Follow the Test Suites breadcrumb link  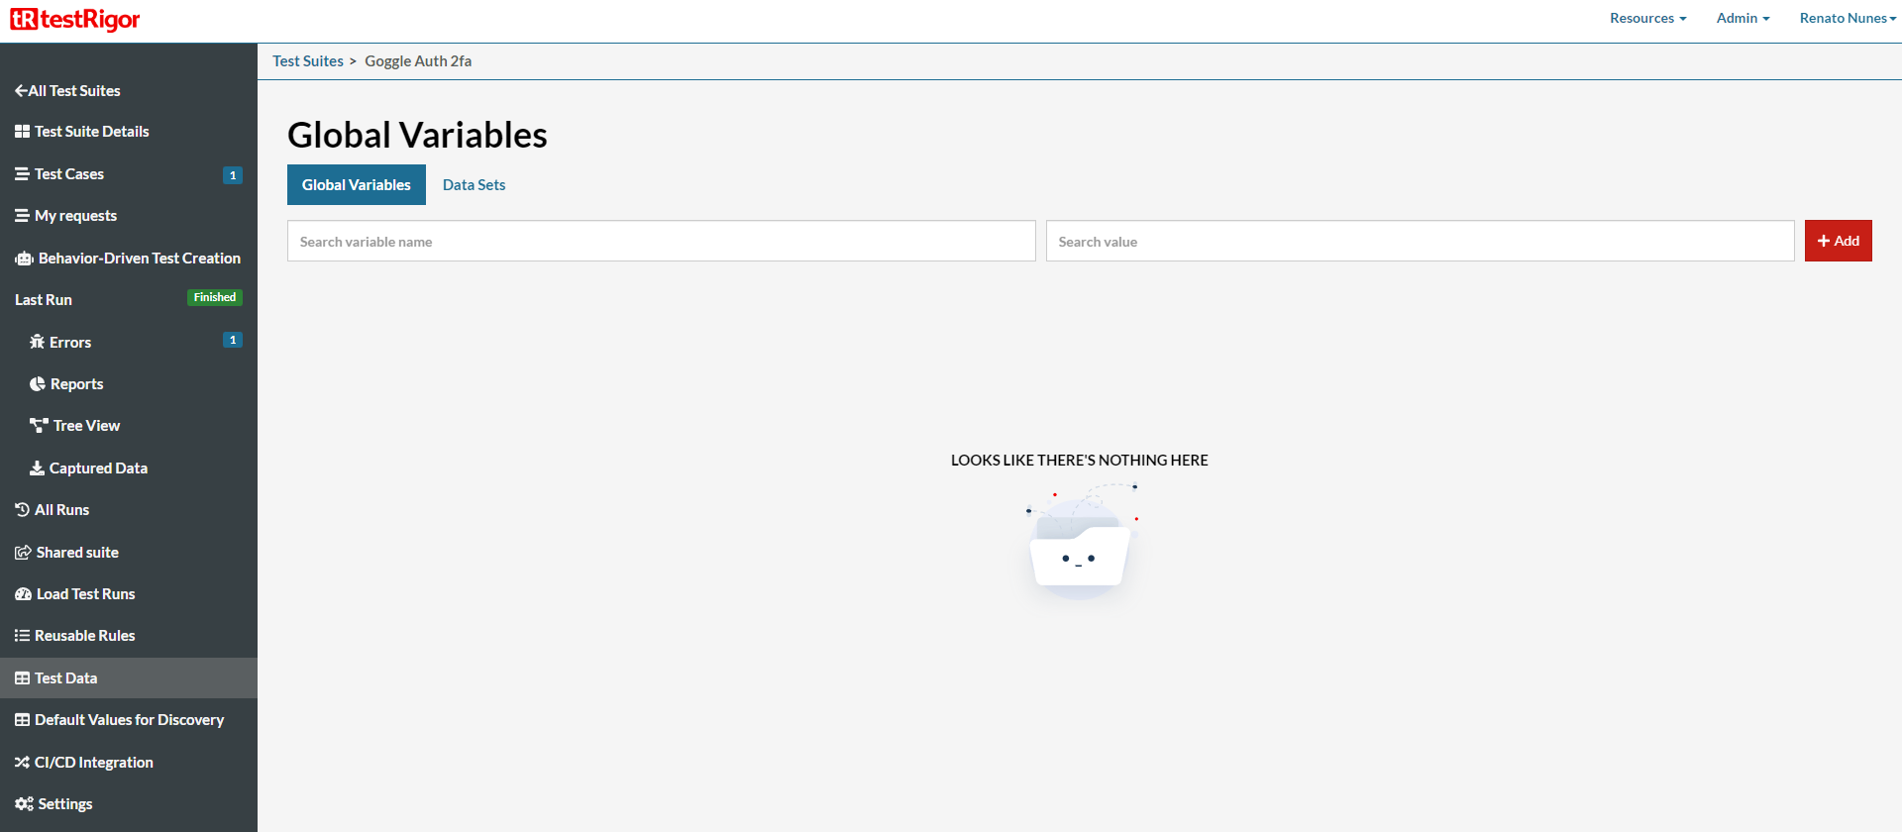[308, 61]
